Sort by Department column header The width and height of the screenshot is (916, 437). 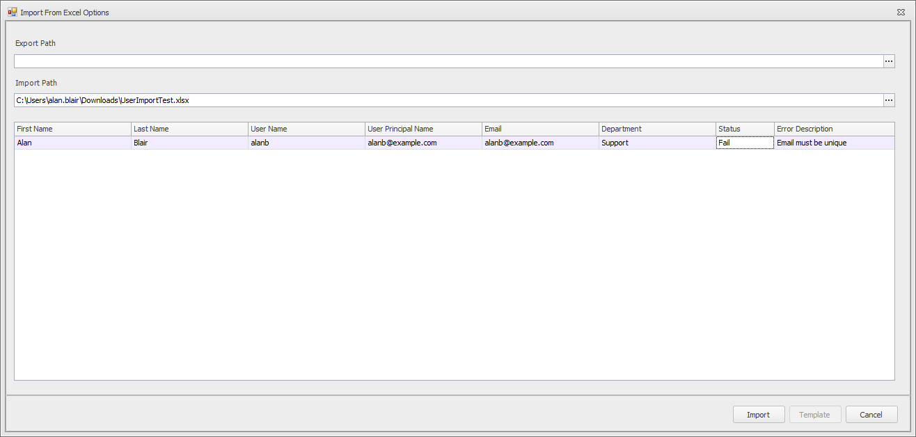click(658, 129)
